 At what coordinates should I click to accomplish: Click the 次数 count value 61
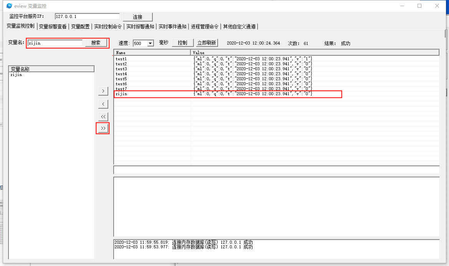pos(306,43)
